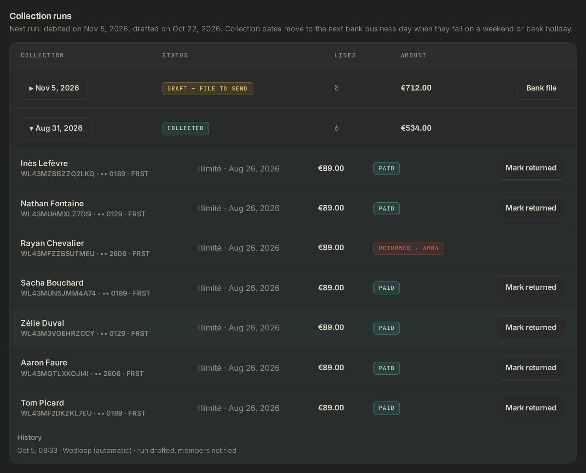This screenshot has height=473, width=586.
Task: Mark Inès Lefèvre's payment as returned
Action: click(531, 168)
